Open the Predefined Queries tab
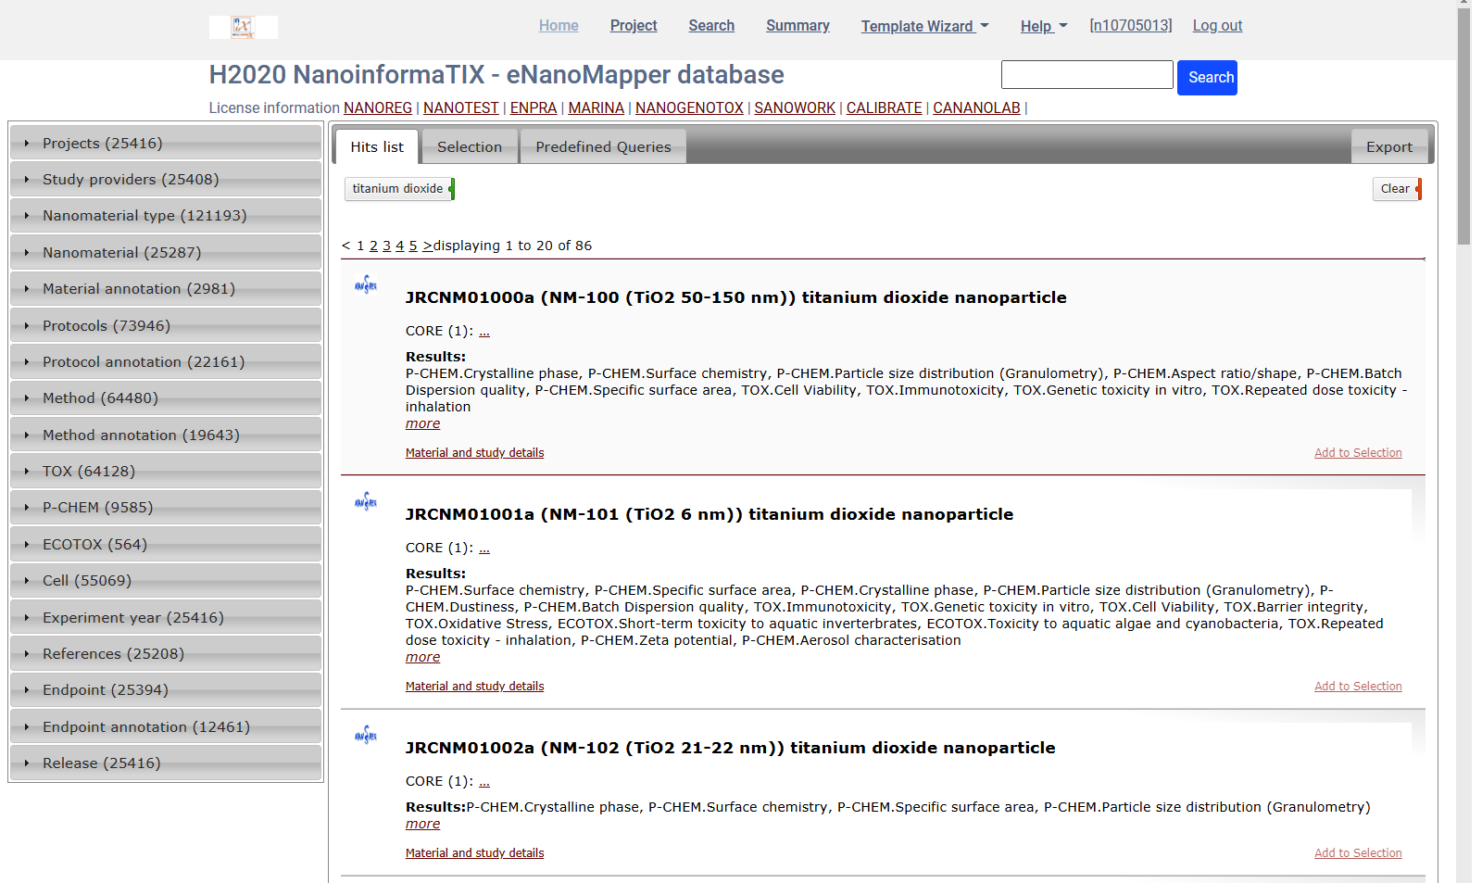The width and height of the screenshot is (1482, 883). pyautogui.click(x=603, y=146)
